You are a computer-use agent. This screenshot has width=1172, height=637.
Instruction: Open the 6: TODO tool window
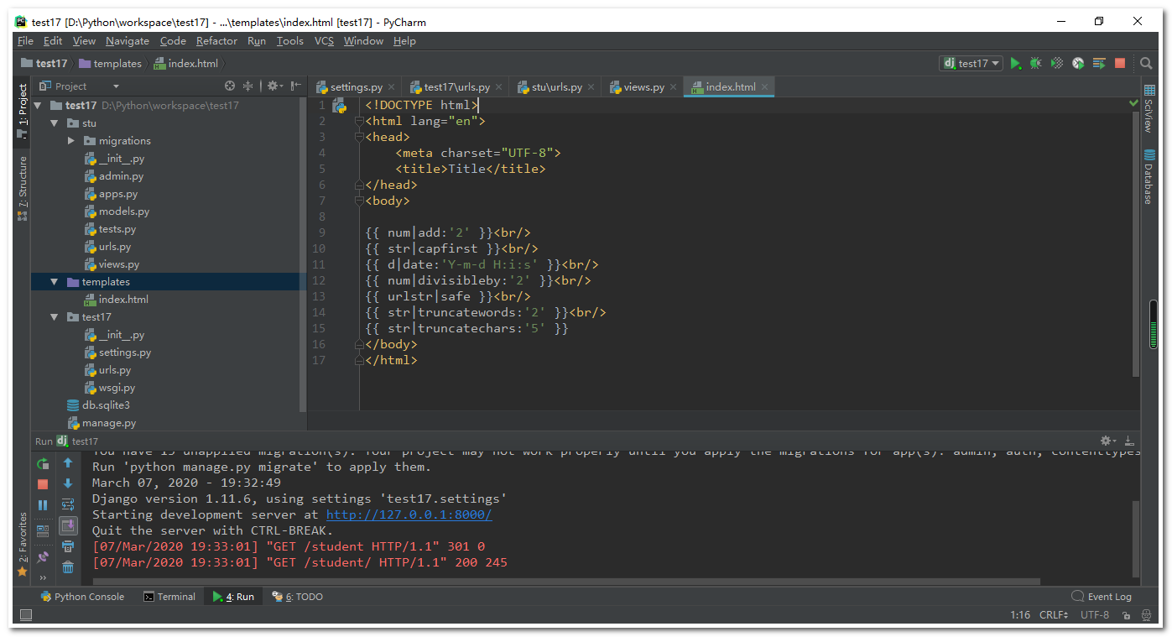(297, 597)
